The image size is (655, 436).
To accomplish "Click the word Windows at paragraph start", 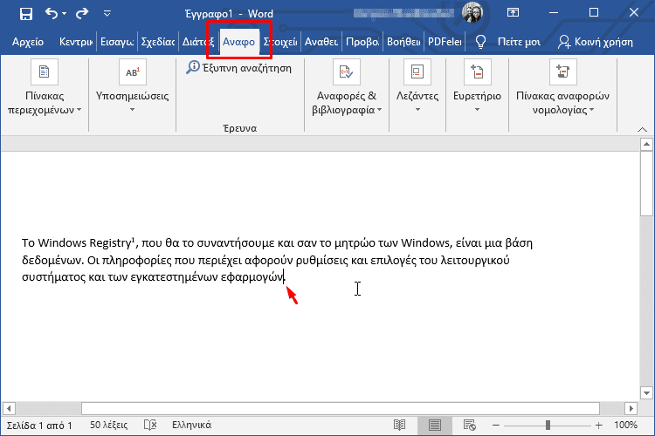I will pos(62,242).
